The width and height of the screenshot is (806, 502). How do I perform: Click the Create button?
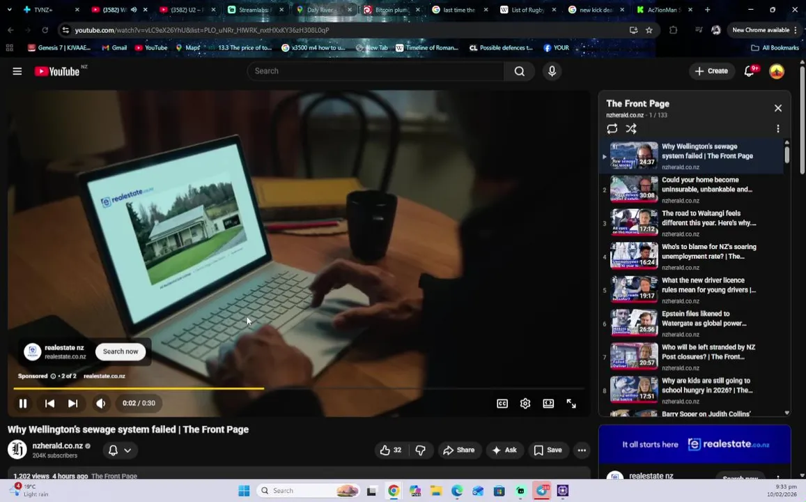(711, 71)
